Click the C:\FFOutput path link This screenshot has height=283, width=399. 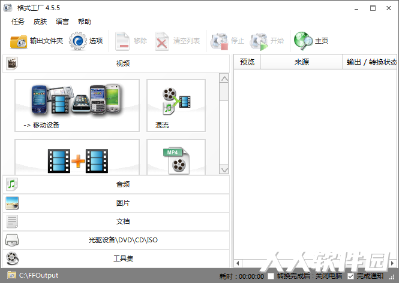tap(38, 275)
